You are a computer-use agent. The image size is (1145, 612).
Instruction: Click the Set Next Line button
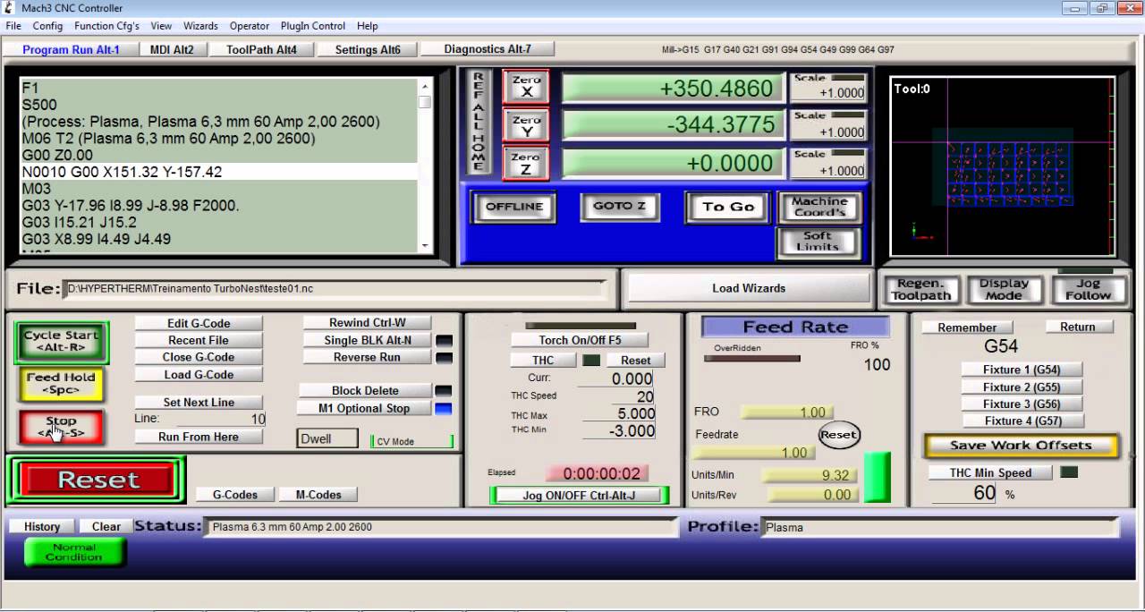[x=199, y=403]
